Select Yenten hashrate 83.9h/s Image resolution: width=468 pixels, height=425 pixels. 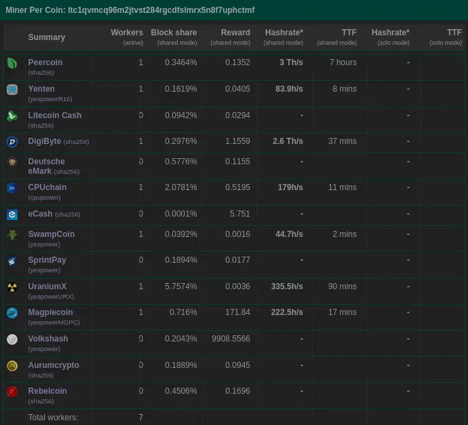pos(289,89)
